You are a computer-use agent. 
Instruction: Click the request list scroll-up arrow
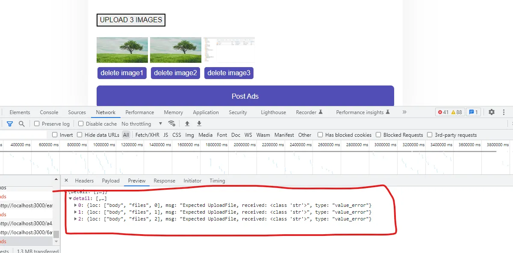coord(56,179)
